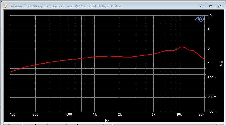
Task: Click the '10k' frequency axis label
Action: tap(179, 114)
